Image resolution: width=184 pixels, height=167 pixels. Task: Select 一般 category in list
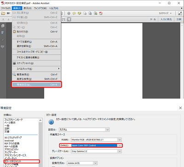coord(7,125)
